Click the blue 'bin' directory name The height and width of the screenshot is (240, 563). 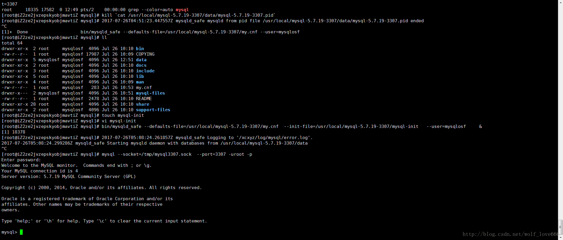[x=140, y=49]
